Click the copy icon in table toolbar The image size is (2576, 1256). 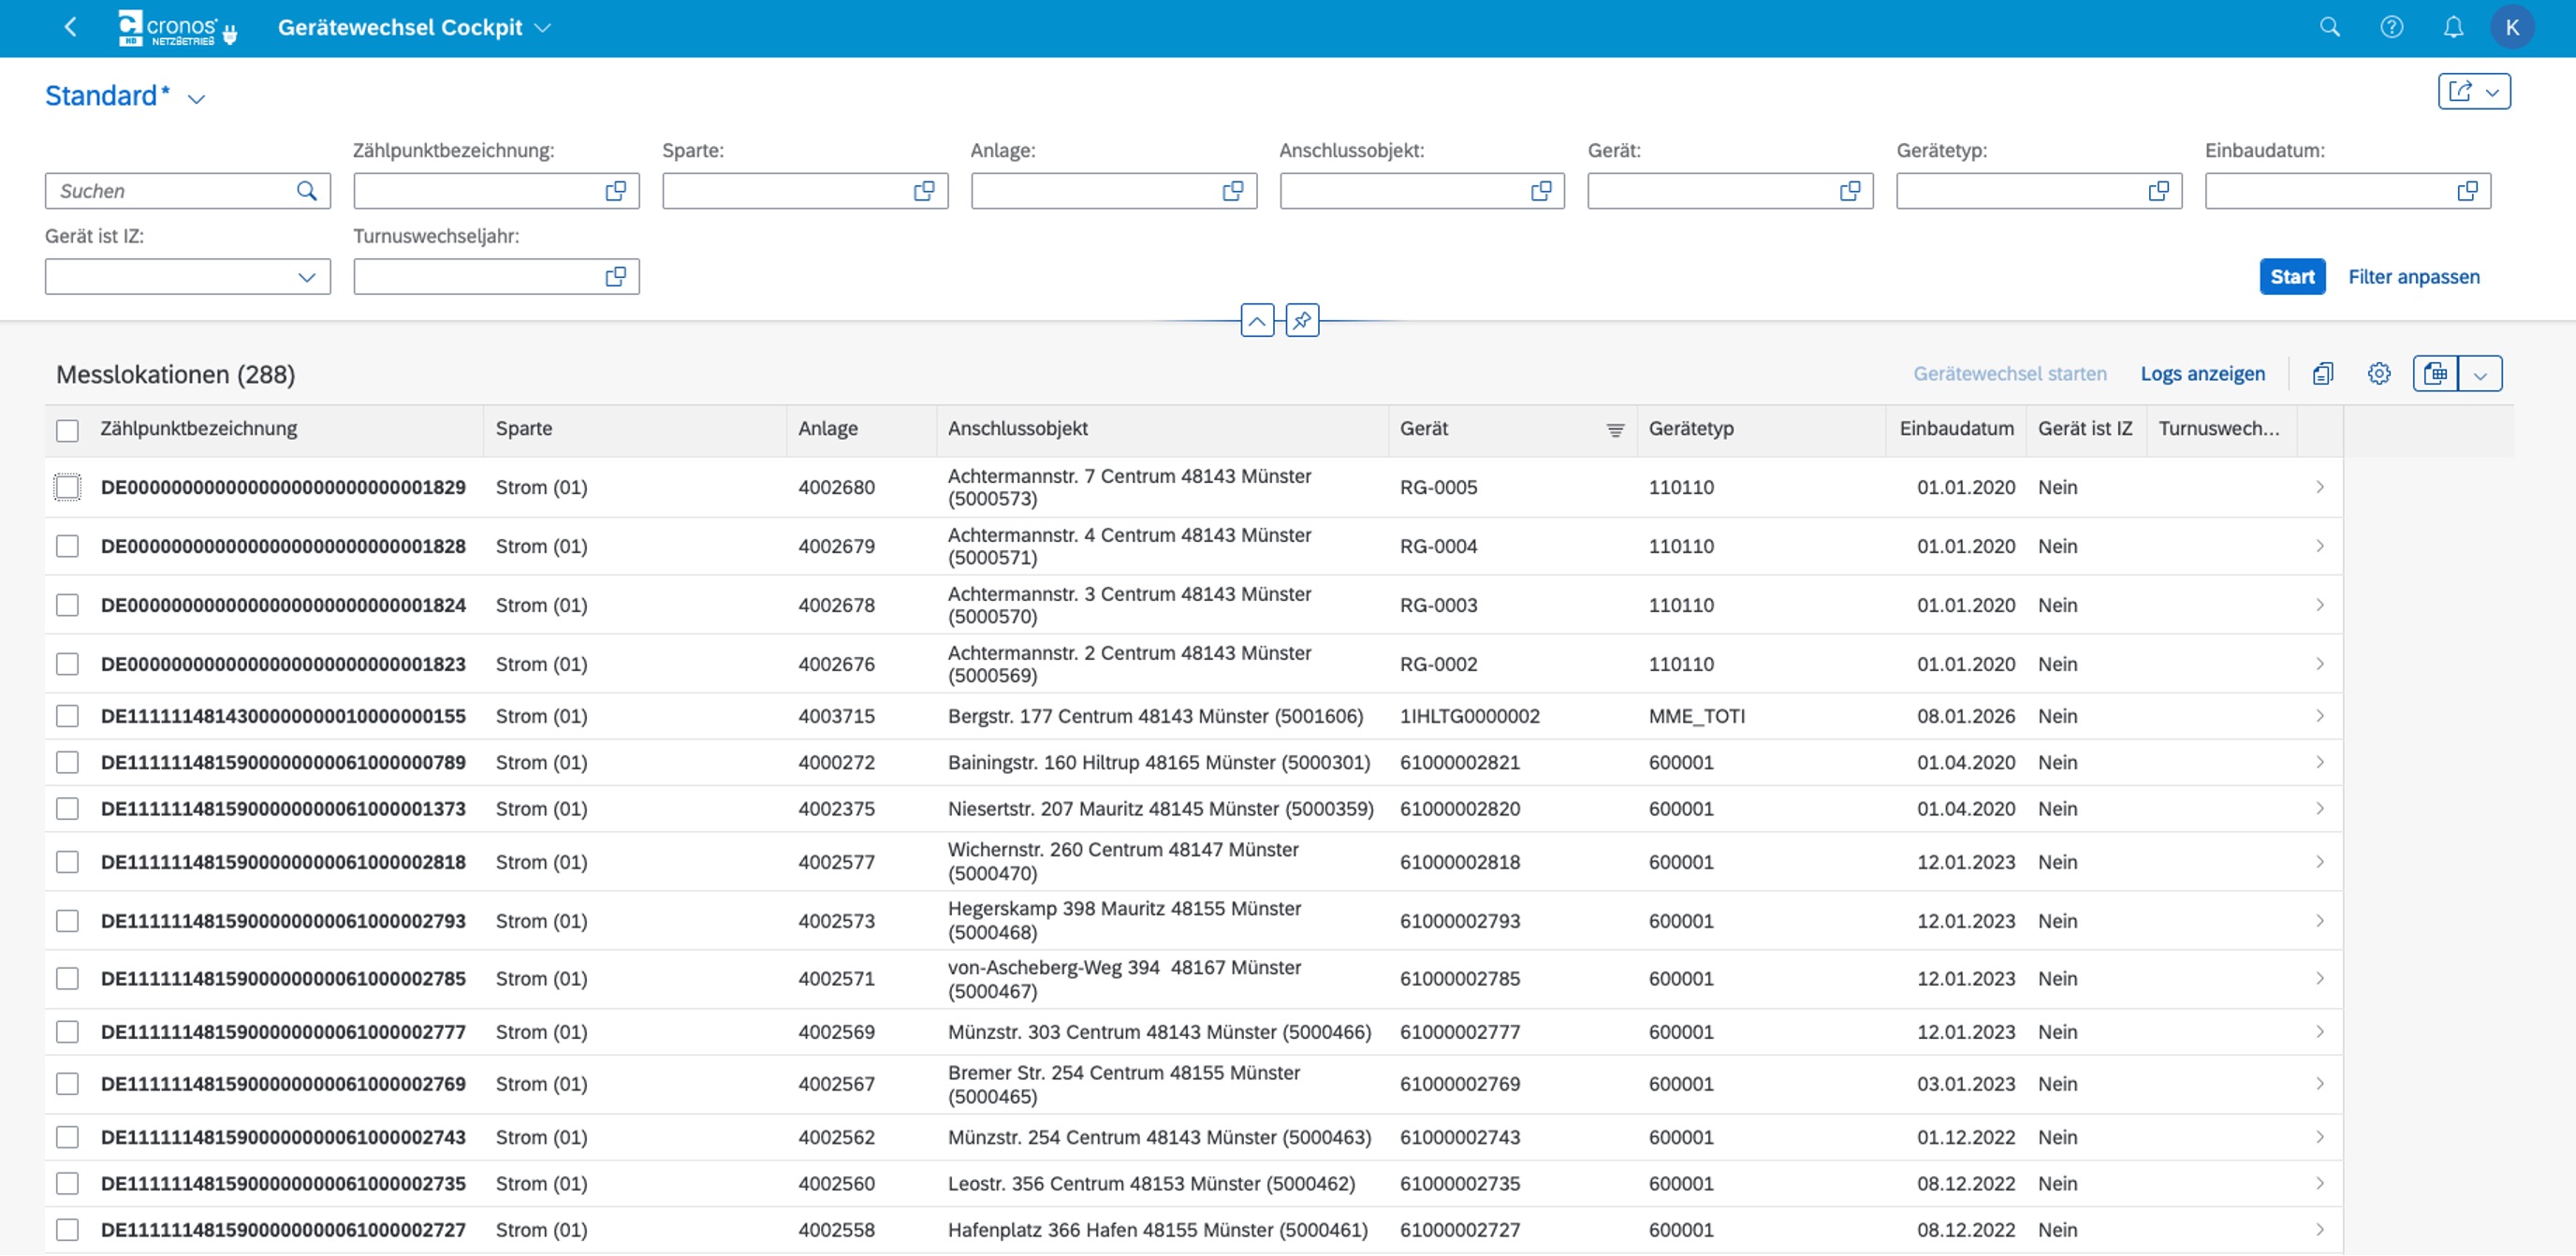2323,373
